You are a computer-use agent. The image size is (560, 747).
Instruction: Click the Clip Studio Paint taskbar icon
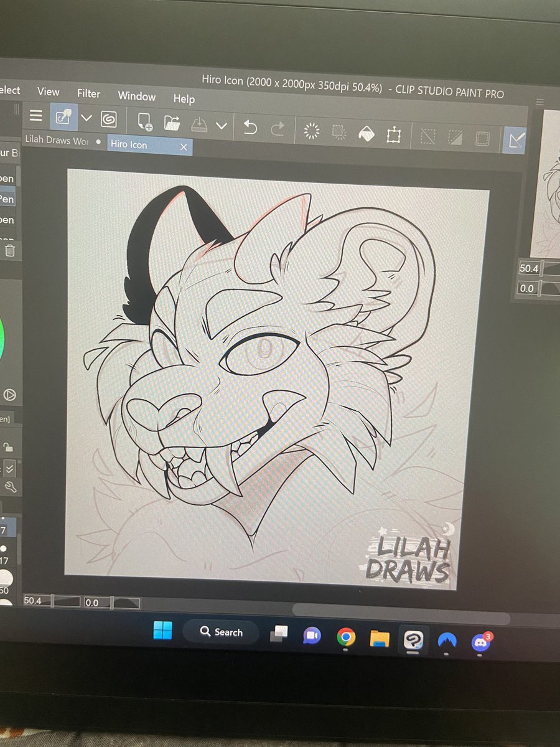(x=413, y=639)
